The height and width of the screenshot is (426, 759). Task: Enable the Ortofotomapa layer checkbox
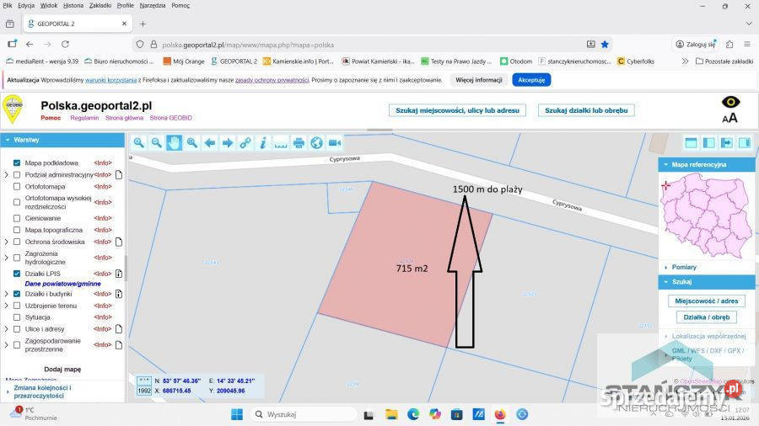coord(17,186)
